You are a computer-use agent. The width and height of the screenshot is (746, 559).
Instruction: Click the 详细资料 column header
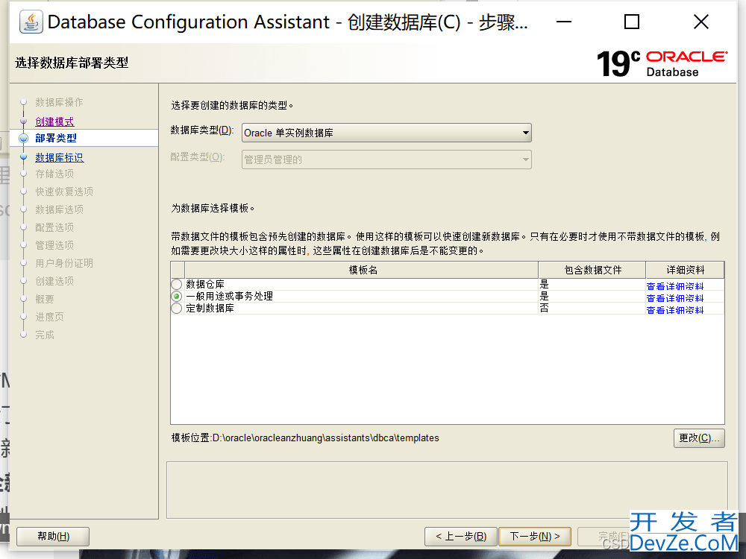pos(685,270)
